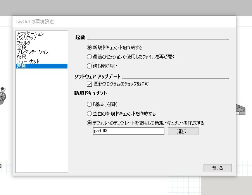Open プレゼンテーション preferences
Viewport: 252px width, 195px height.
[42, 52]
